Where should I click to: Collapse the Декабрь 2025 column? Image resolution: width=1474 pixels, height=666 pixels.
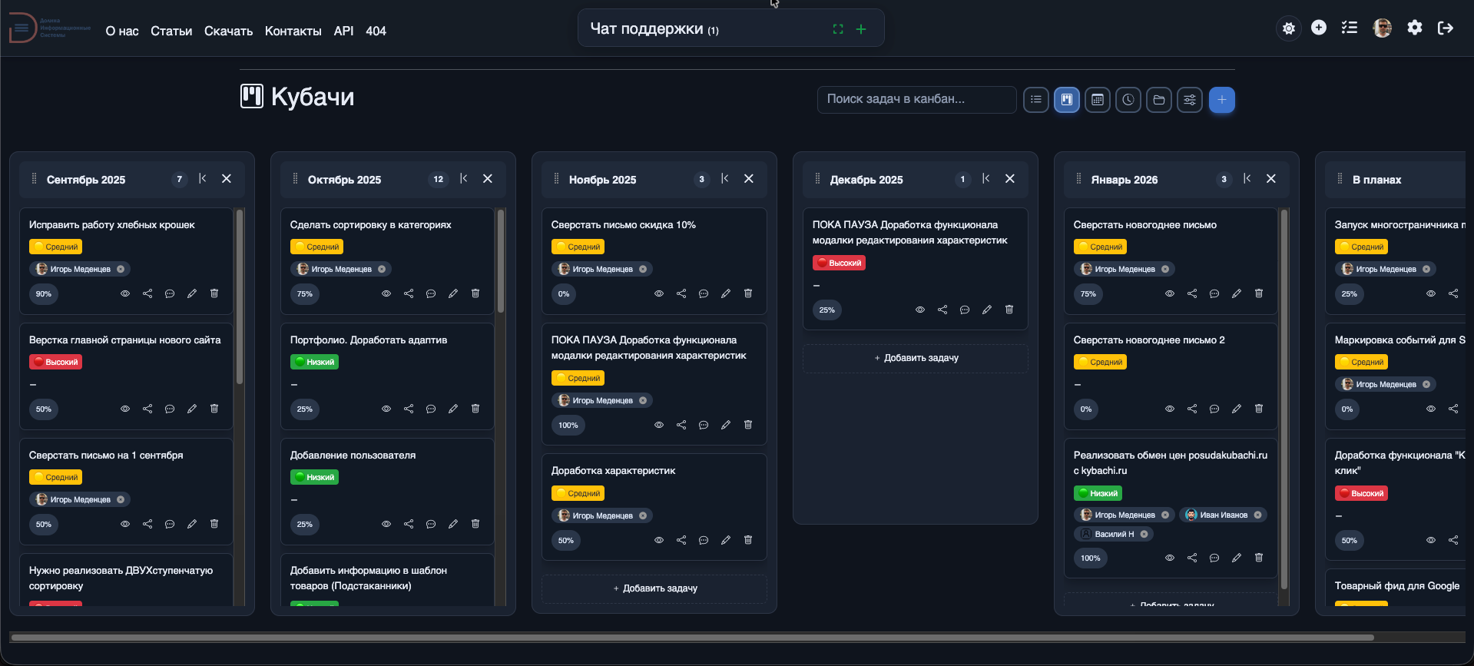986,178
